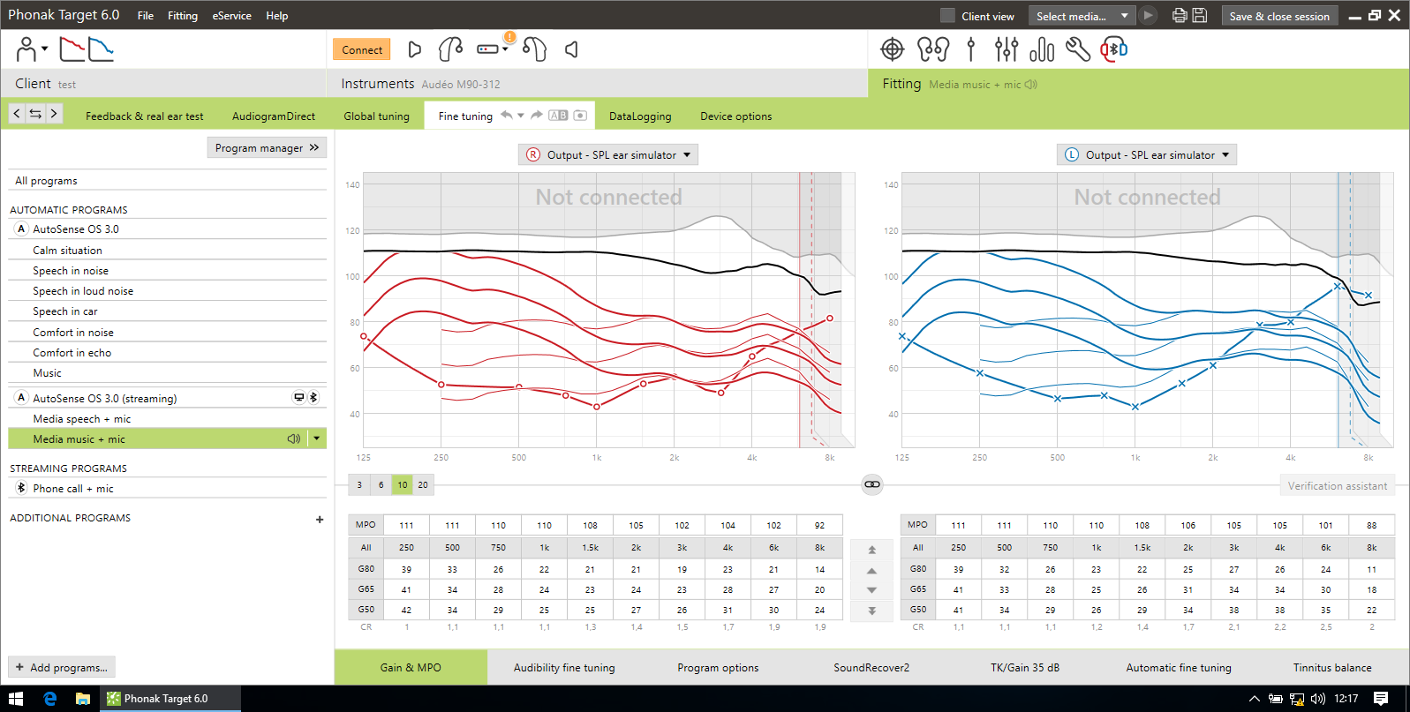Open the SoundRecover2 tab
This screenshot has width=1410, height=712.
[871, 668]
